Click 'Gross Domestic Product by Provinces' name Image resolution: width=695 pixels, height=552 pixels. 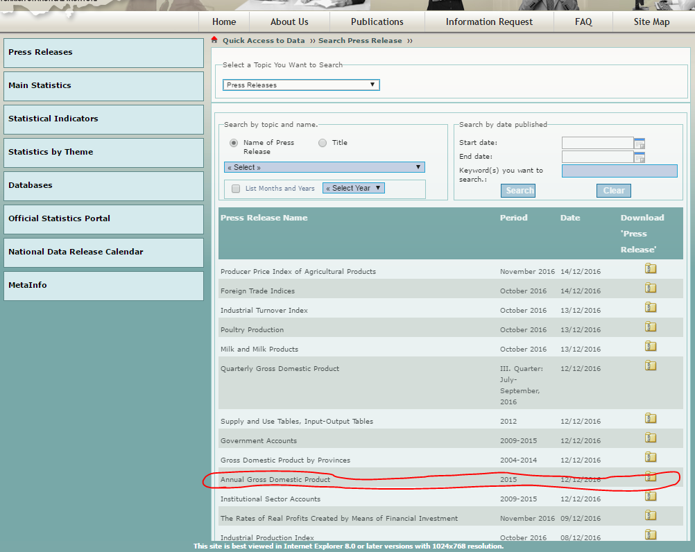[286, 460]
